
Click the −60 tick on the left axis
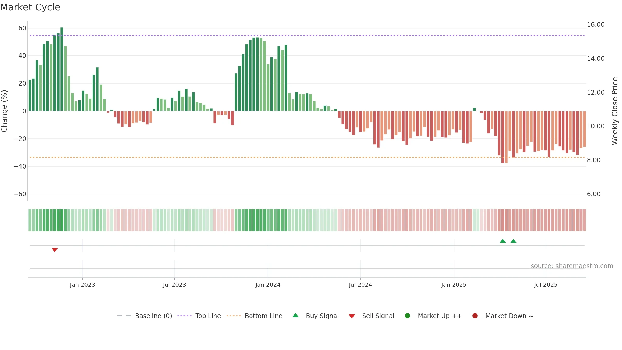[20, 194]
